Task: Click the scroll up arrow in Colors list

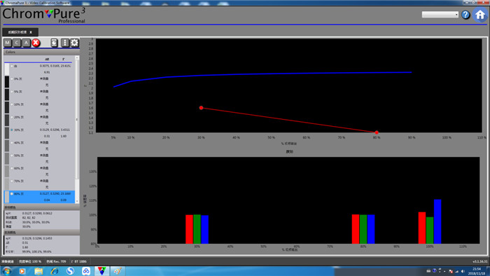Action: point(77,58)
